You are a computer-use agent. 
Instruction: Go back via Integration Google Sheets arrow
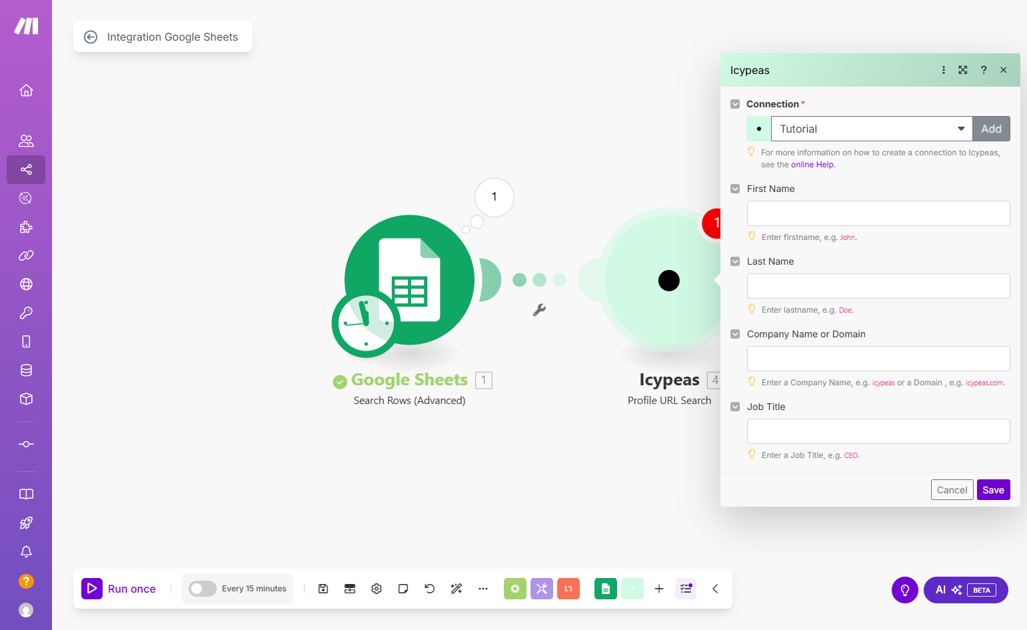tap(91, 37)
